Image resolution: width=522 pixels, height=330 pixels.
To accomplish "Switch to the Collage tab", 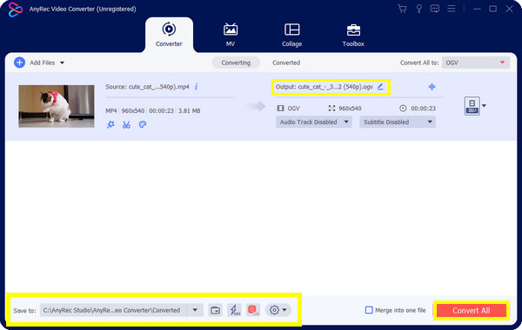I will (291, 35).
